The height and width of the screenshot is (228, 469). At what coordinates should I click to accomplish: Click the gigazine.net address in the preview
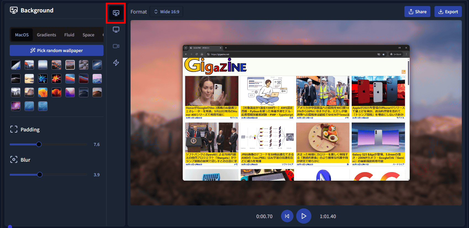pos(220,54)
